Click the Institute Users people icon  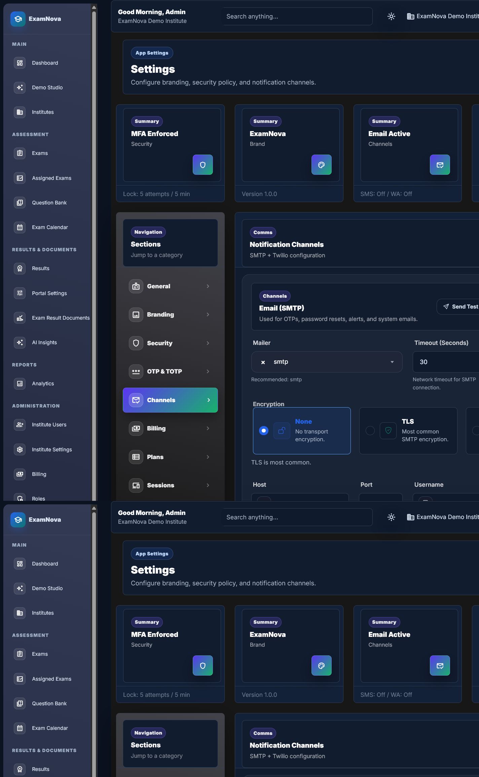click(x=20, y=424)
